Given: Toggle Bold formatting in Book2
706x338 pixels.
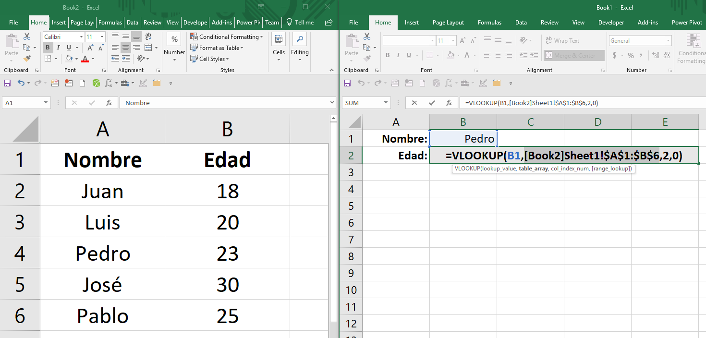Looking at the screenshot, I should [48, 48].
